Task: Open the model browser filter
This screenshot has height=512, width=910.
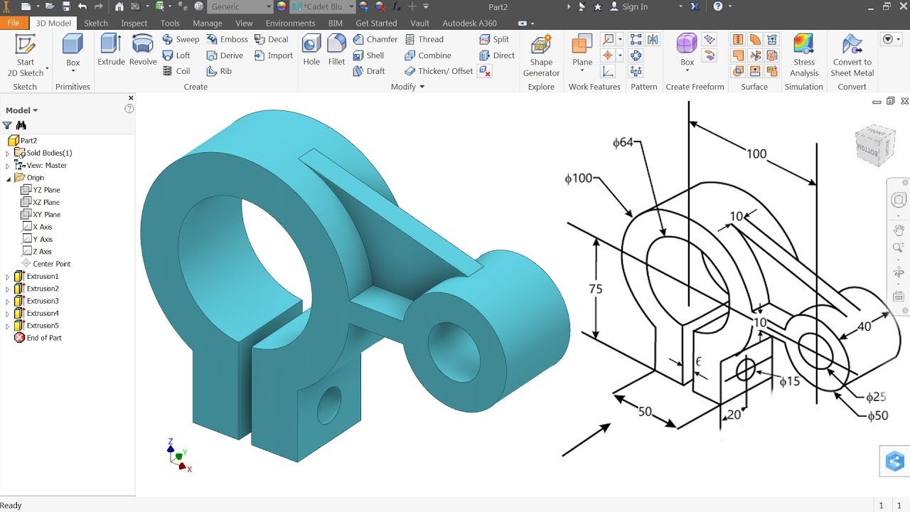Action: click(x=7, y=125)
